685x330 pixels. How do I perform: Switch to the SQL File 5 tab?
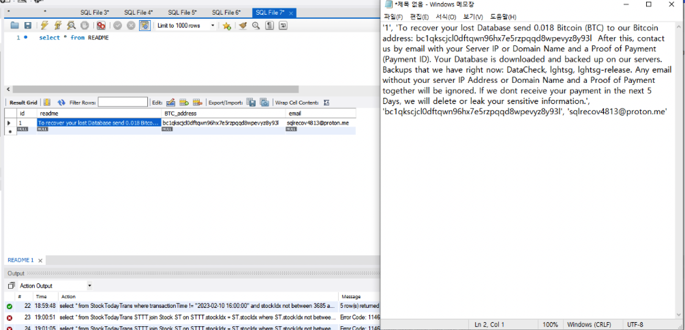182,13
